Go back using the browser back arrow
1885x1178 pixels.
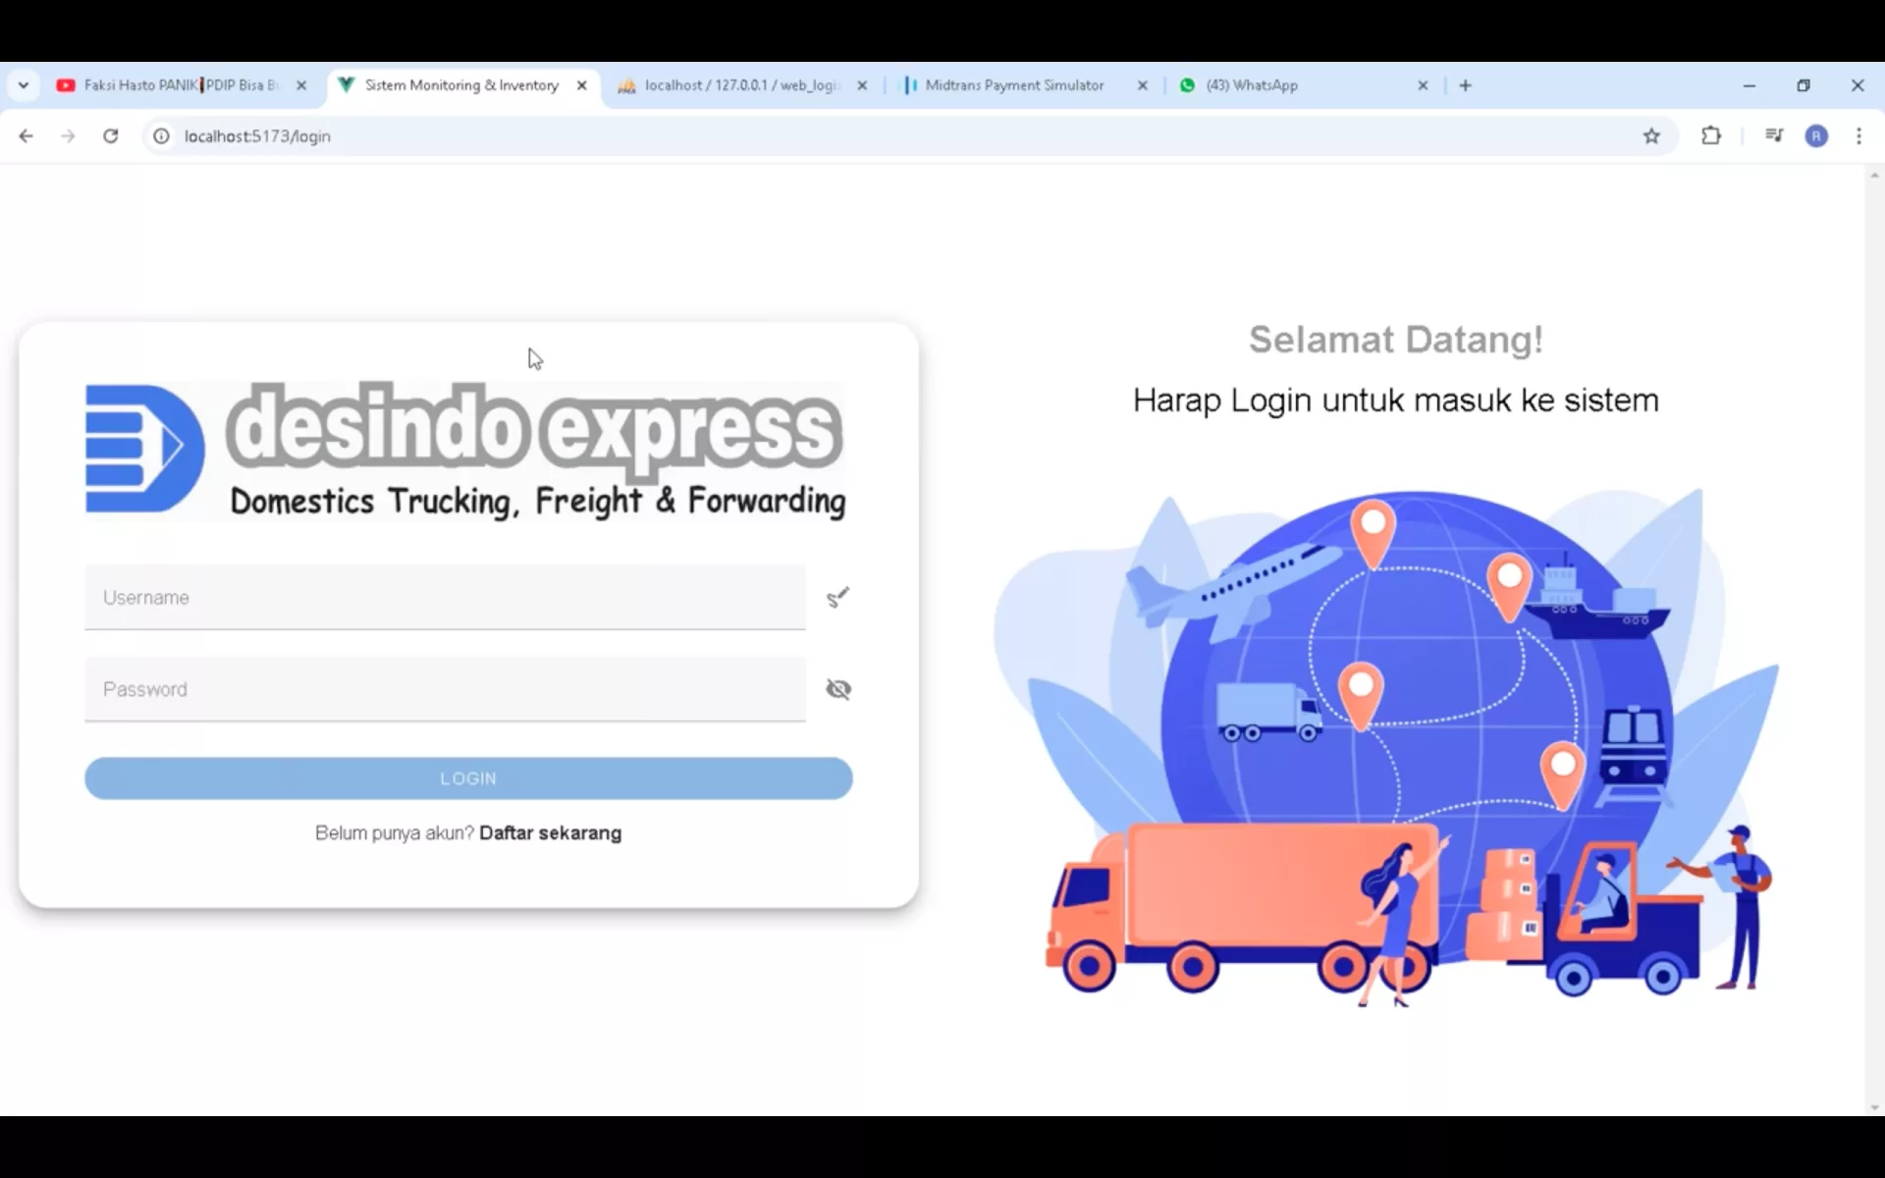point(27,136)
